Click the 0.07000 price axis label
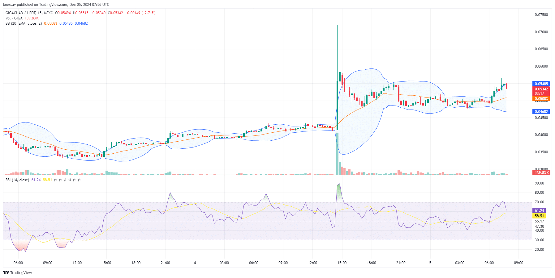 point(541,32)
